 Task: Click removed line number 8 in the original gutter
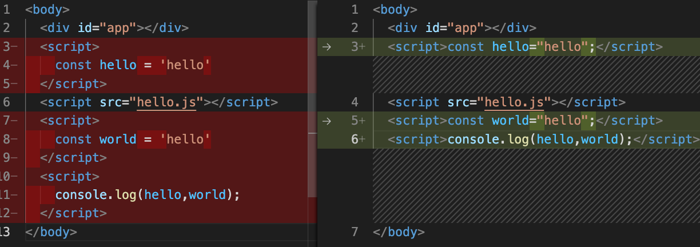click(6, 139)
